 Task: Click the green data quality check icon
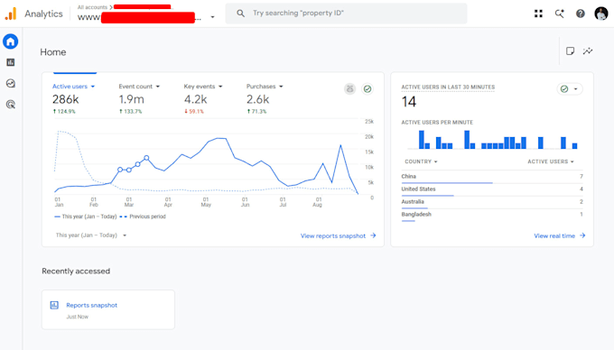[367, 89]
